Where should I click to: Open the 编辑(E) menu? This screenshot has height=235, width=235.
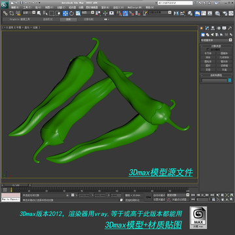point(15,7)
